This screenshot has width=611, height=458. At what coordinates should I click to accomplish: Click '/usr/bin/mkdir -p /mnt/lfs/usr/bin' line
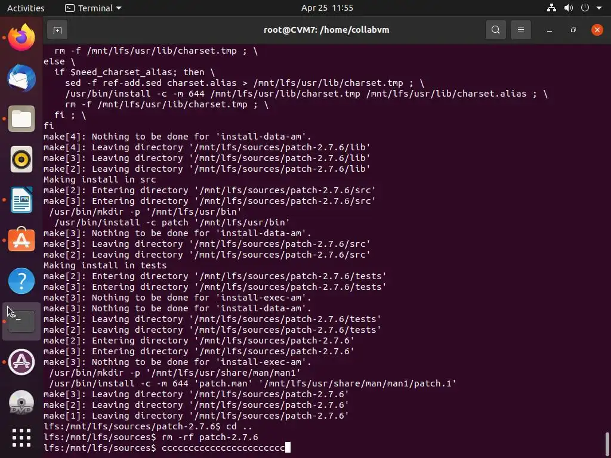pos(146,212)
